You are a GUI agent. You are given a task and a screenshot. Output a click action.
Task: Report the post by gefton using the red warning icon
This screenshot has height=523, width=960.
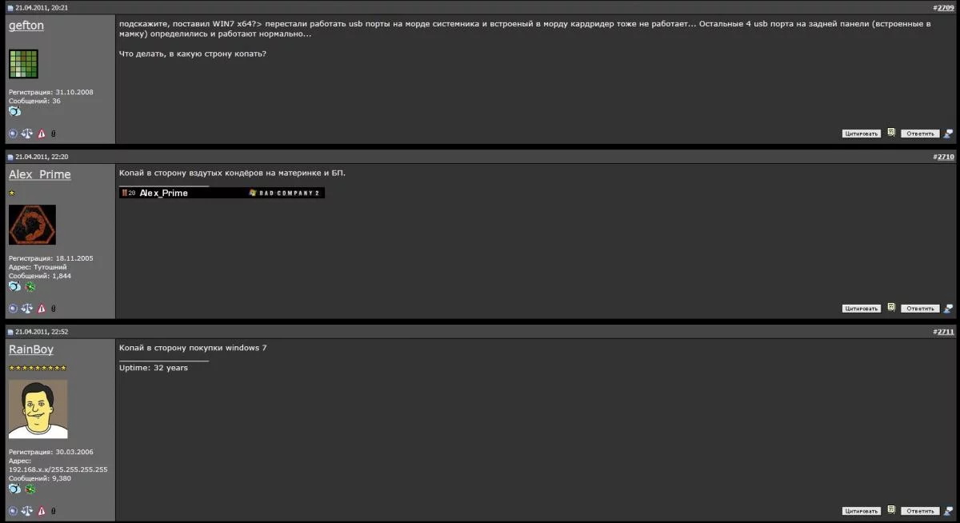click(x=41, y=133)
